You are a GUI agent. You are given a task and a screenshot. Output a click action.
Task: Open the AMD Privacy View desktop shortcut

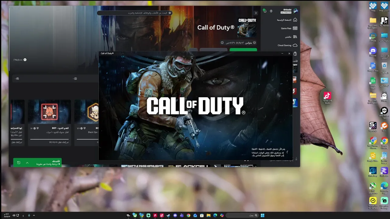(x=385, y=113)
